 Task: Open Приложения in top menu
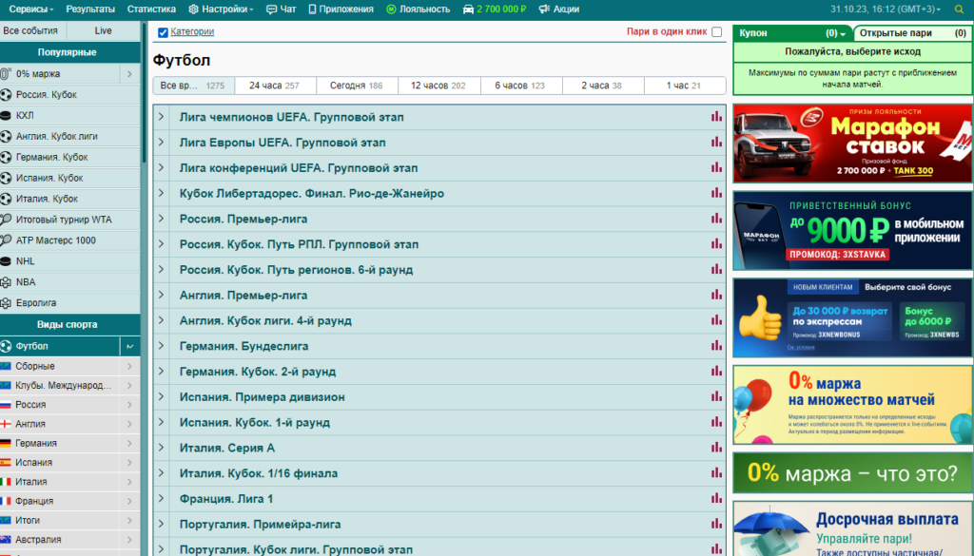[341, 10]
